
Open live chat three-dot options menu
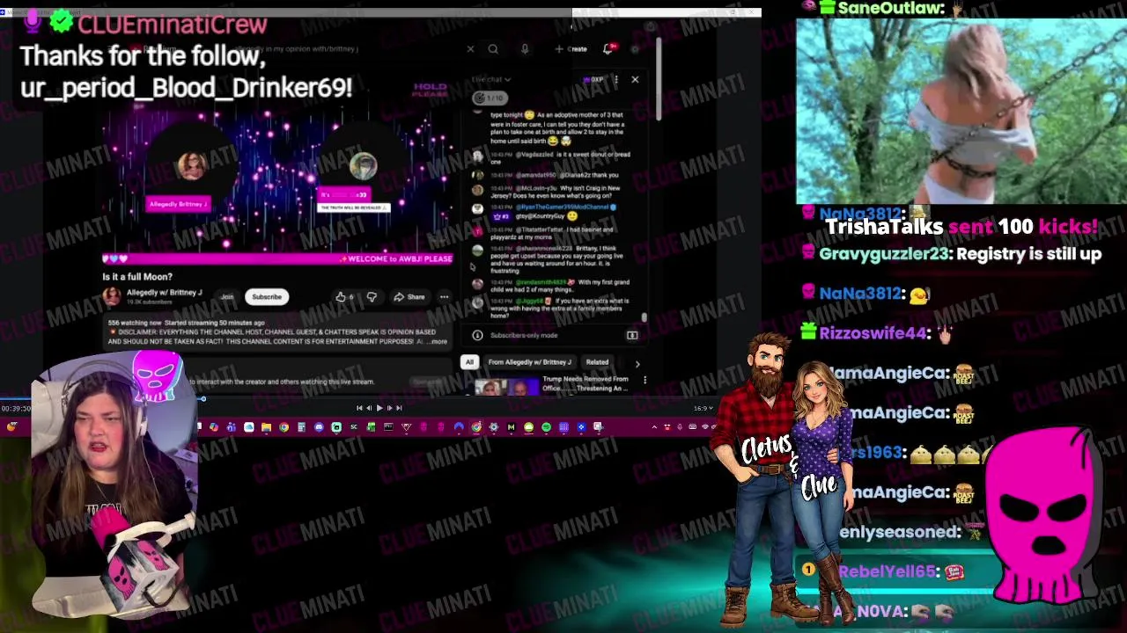616,79
